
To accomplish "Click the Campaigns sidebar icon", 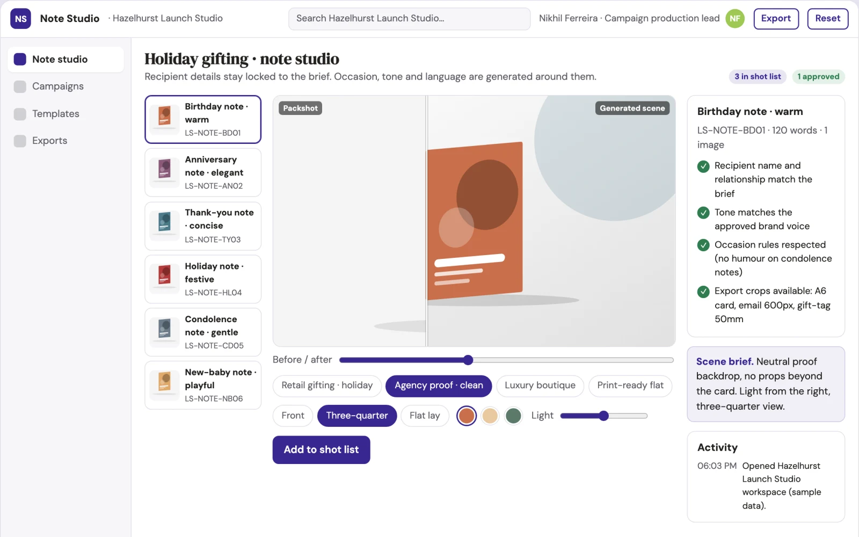I will point(20,86).
